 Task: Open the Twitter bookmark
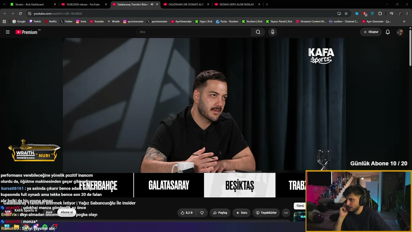tap(66, 22)
